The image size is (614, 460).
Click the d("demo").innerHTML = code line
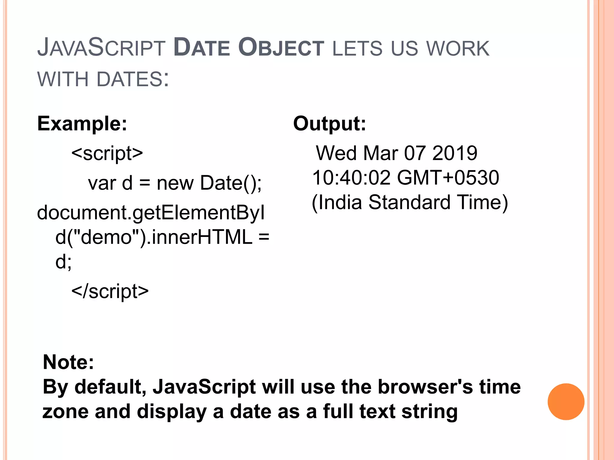point(162,237)
